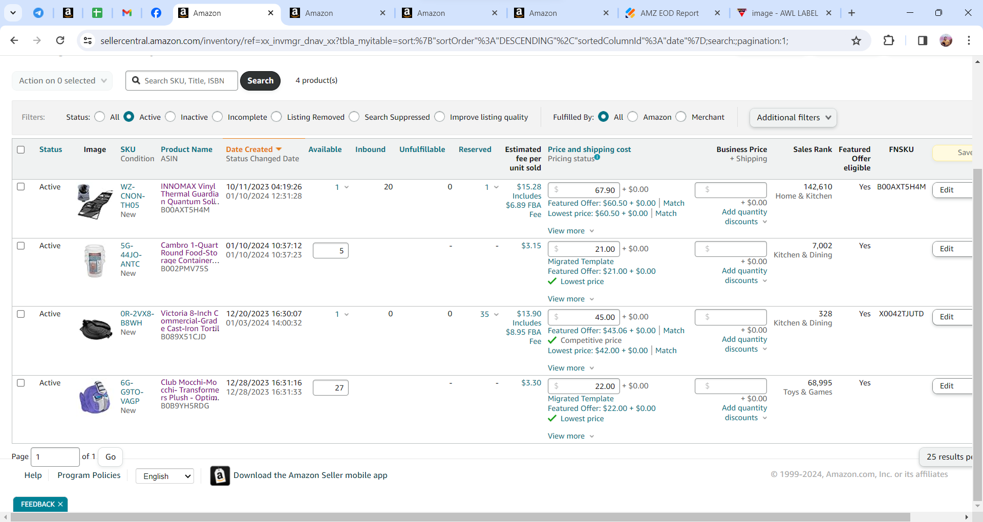Screen dimensions: 983x522
Task: Toggle the browser side panel
Action: 923,40
